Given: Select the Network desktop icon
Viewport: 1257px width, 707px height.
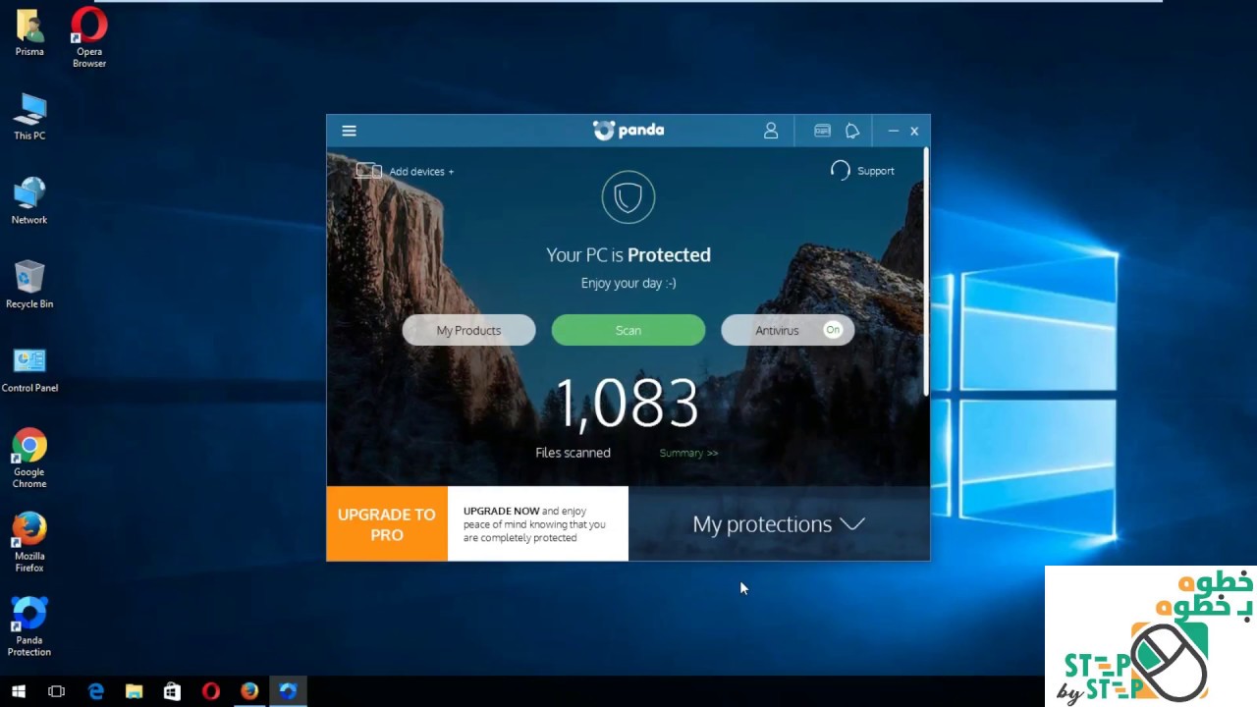Looking at the screenshot, I should click(29, 200).
